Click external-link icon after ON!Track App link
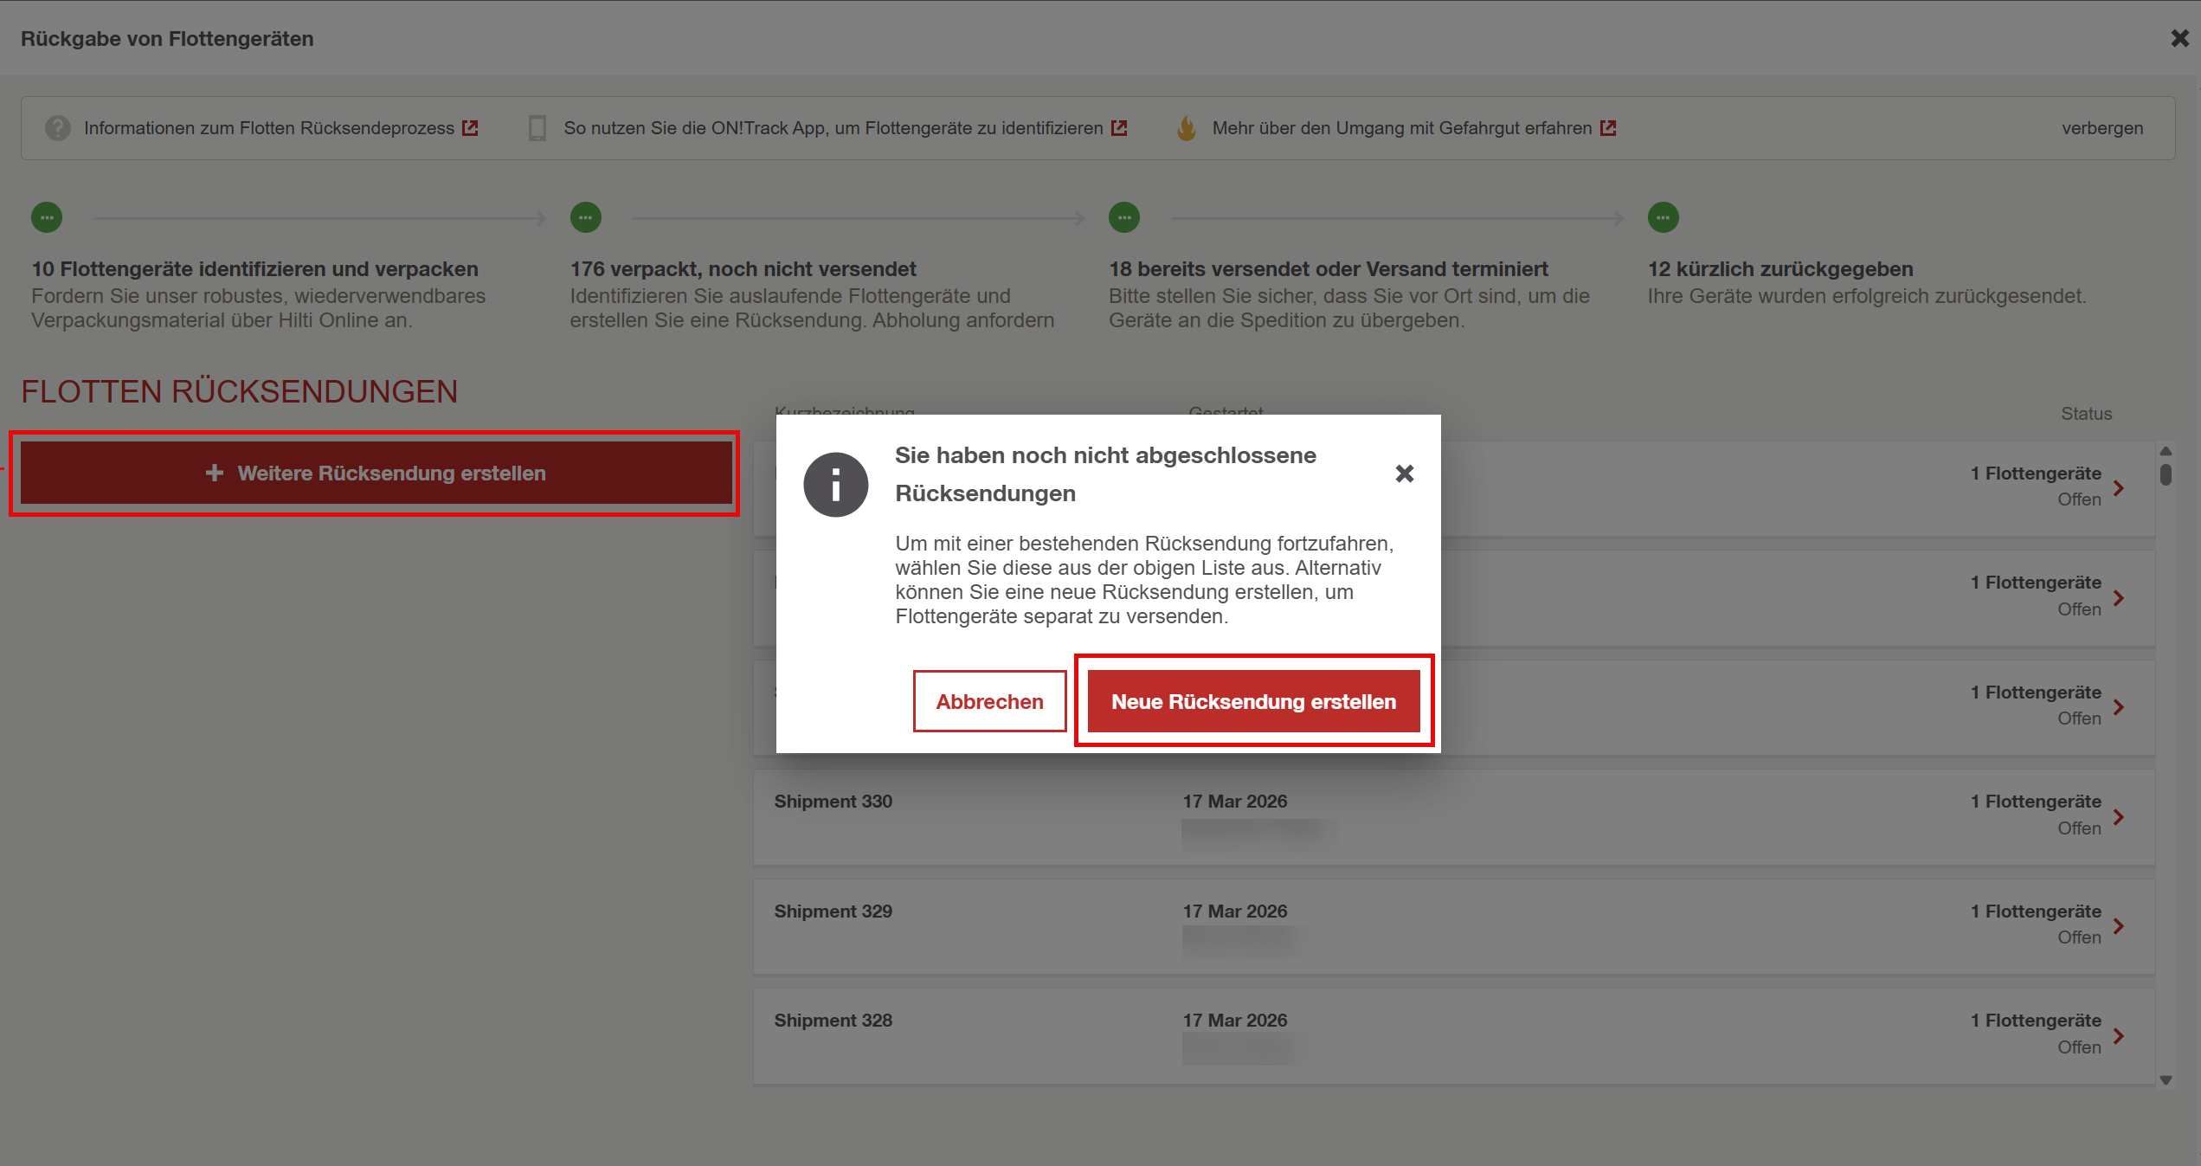 coord(1119,128)
